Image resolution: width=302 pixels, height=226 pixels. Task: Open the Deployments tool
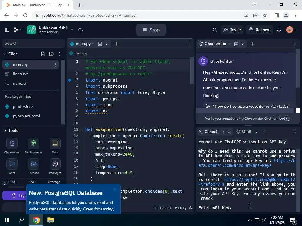(x=34, y=146)
